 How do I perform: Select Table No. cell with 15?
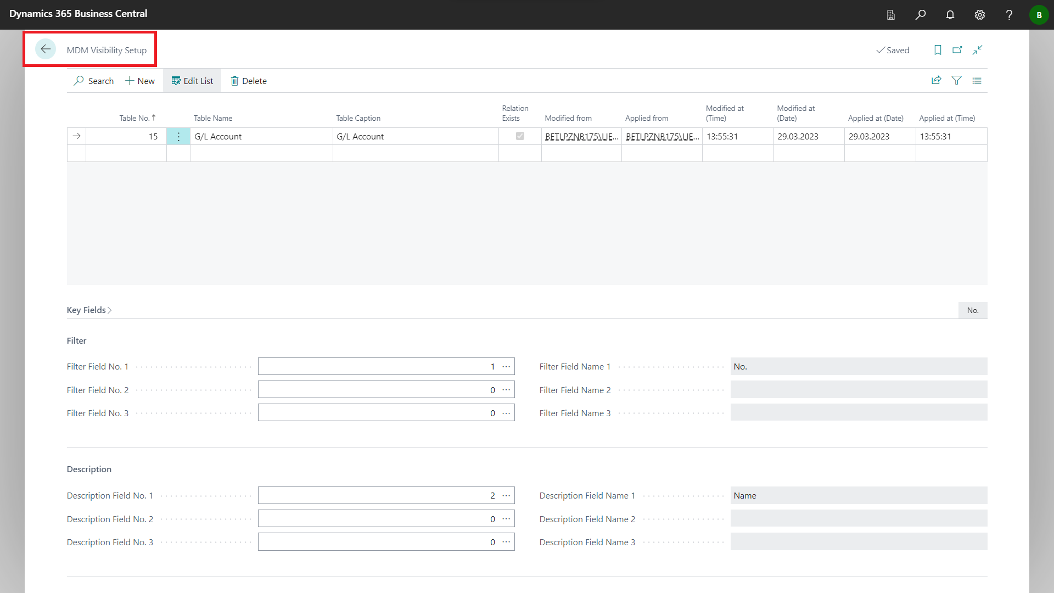coord(126,136)
